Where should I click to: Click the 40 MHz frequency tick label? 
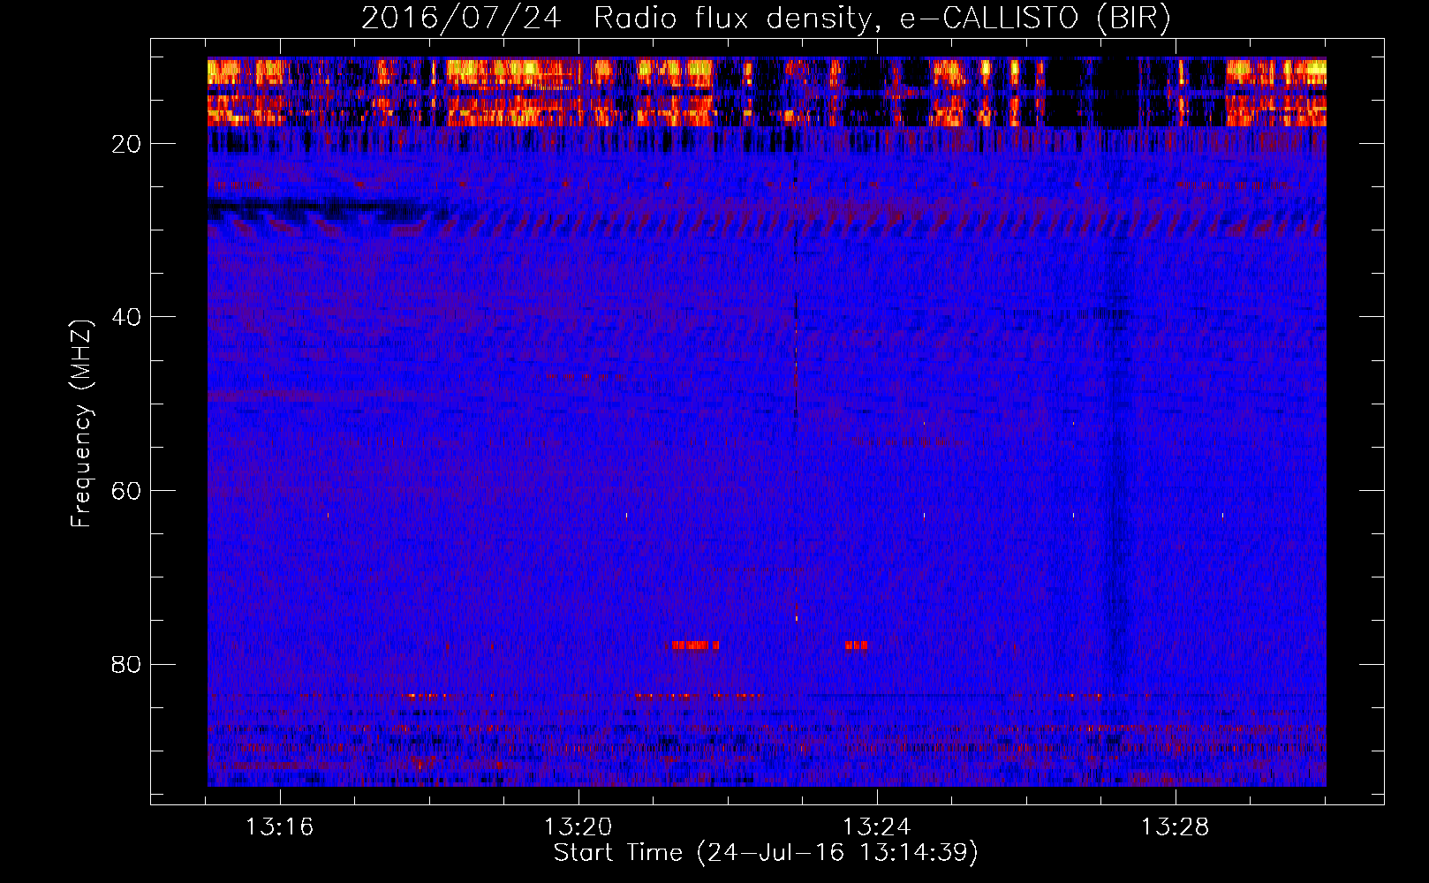pos(127,317)
